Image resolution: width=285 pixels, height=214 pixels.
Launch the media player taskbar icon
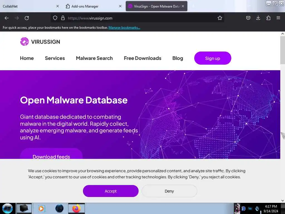coord(41,208)
